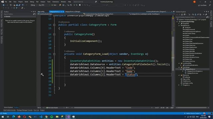Select App.config in Solution Explorer
Image resolution: width=213 pixels, height=119 pixels.
pyautogui.click(x=186, y=79)
